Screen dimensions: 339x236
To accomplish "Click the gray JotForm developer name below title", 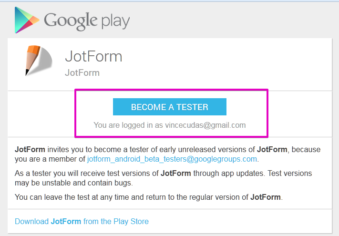I will point(82,73).
